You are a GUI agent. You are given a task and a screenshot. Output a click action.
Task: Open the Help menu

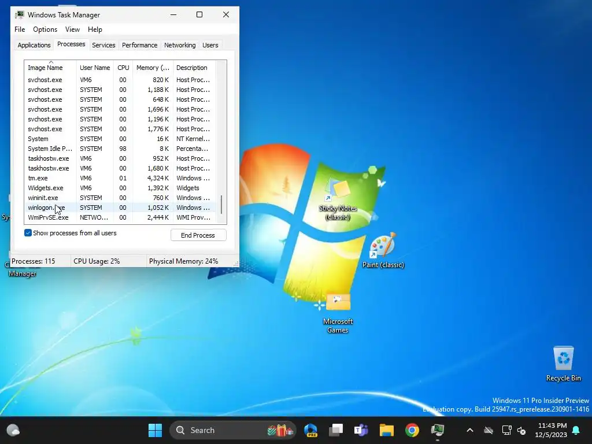tap(95, 29)
